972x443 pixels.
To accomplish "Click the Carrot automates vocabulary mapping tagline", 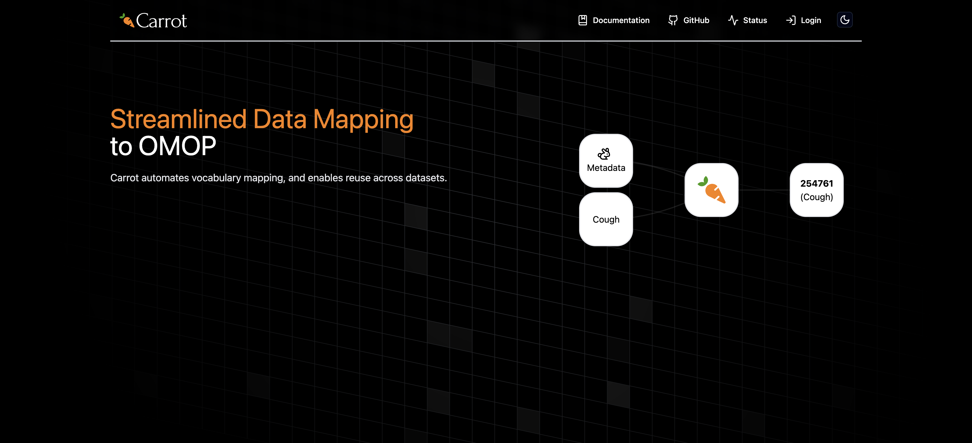I will (278, 178).
